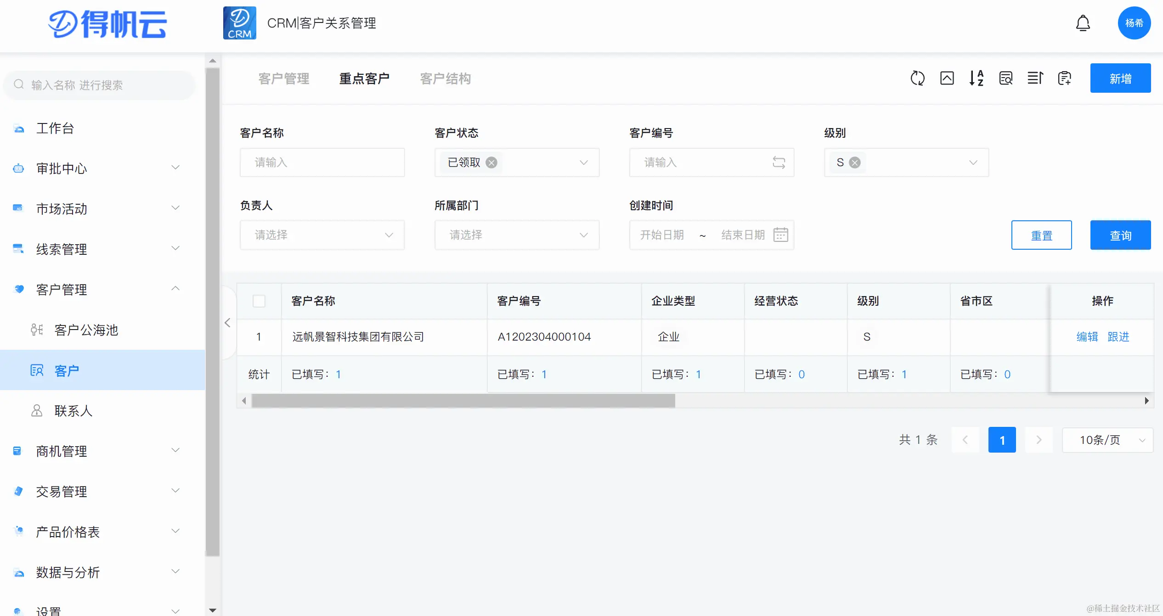Click the collapse filter panel icon

[x=947, y=78]
